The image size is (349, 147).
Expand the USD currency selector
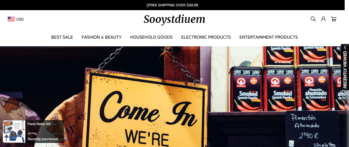[x=16, y=19]
